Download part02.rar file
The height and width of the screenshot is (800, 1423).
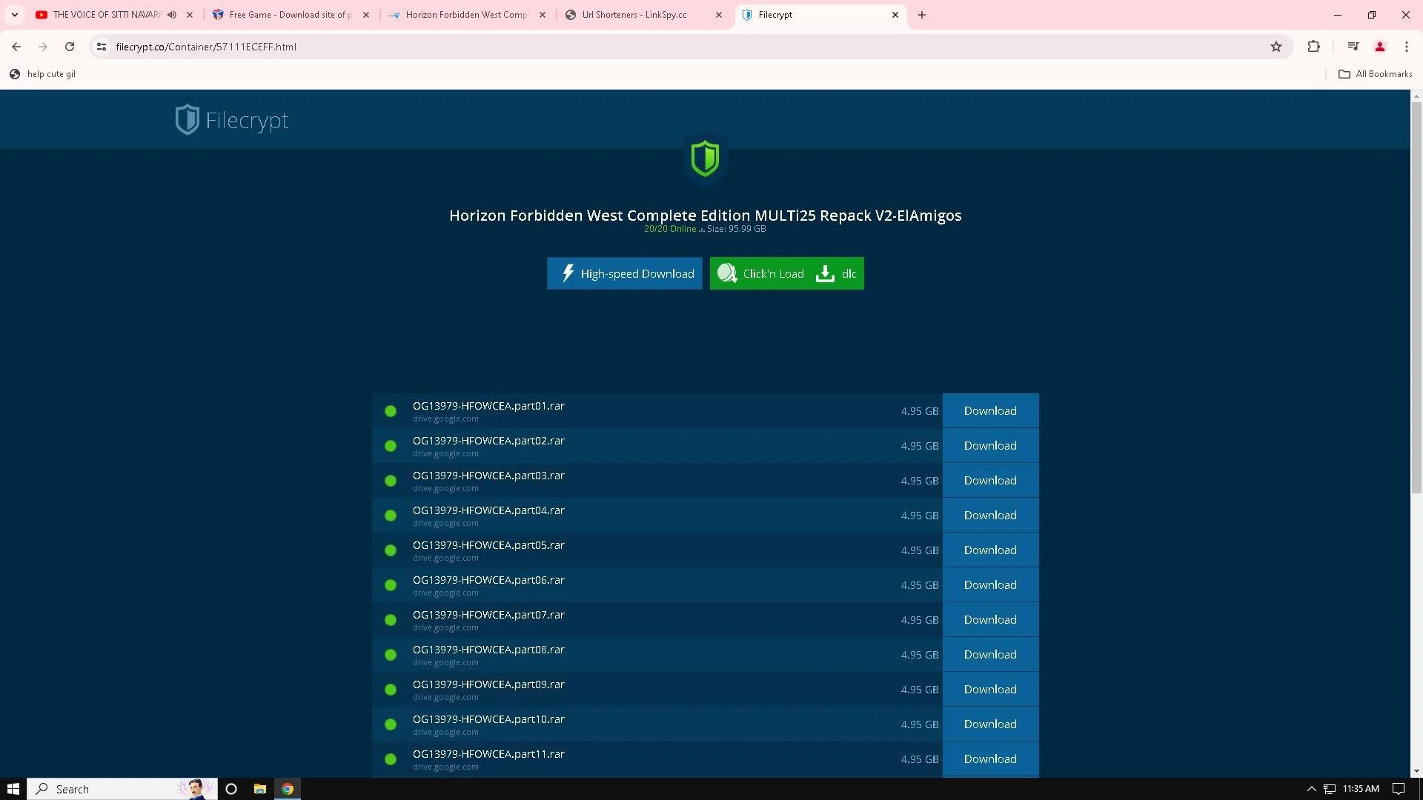pos(990,446)
